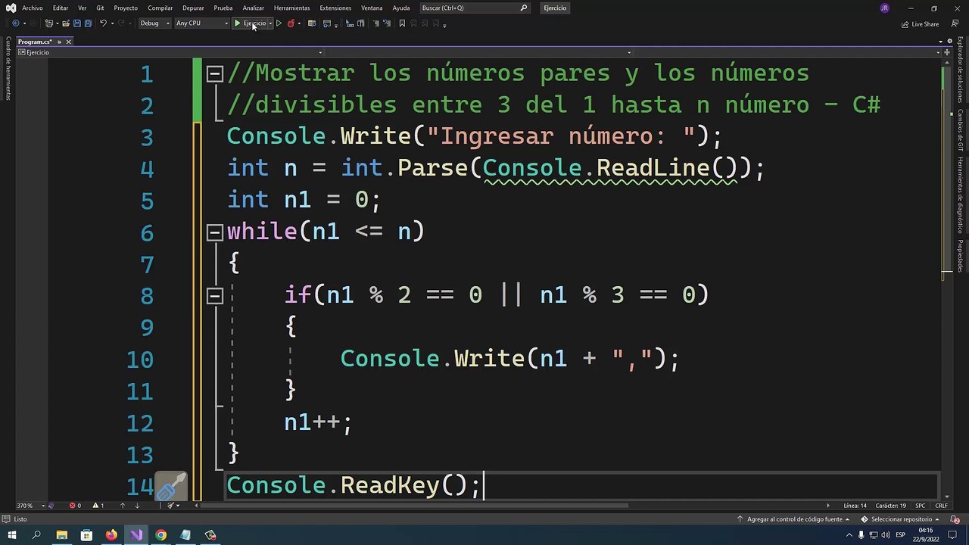Click the account avatar JR badge
The height and width of the screenshot is (545, 969).
point(884,8)
